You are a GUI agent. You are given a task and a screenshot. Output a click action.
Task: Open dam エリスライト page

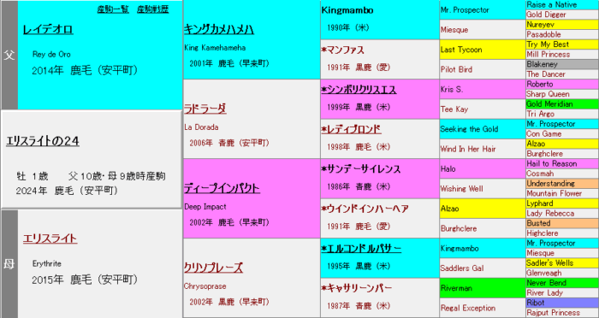(x=50, y=239)
